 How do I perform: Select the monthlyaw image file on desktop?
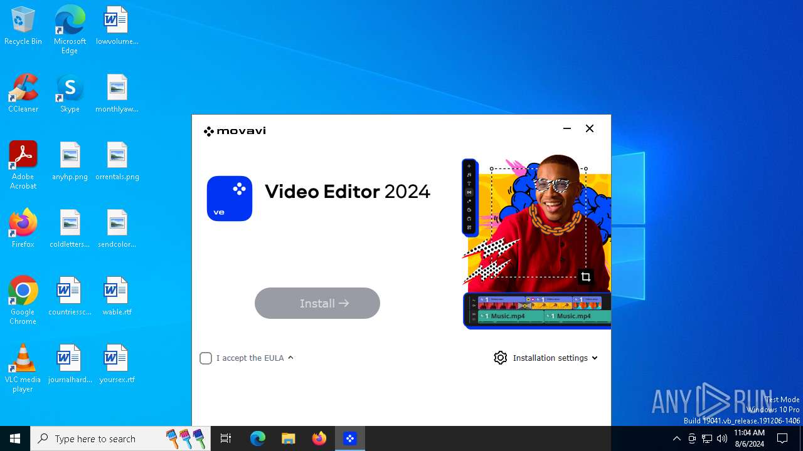[117, 94]
